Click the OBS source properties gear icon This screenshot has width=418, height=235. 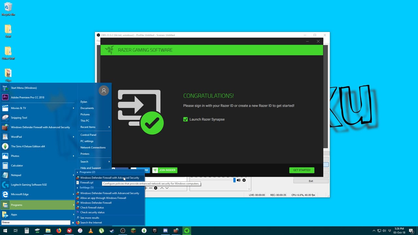pos(156,188)
